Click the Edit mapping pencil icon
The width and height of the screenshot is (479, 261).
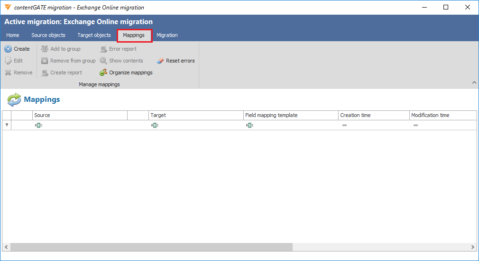8,61
